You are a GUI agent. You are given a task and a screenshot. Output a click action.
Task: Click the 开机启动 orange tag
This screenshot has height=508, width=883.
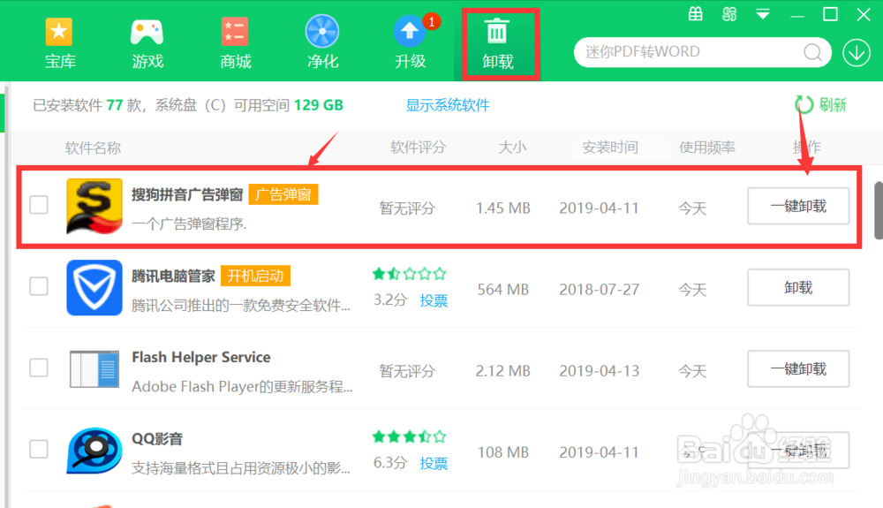(256, 276)
